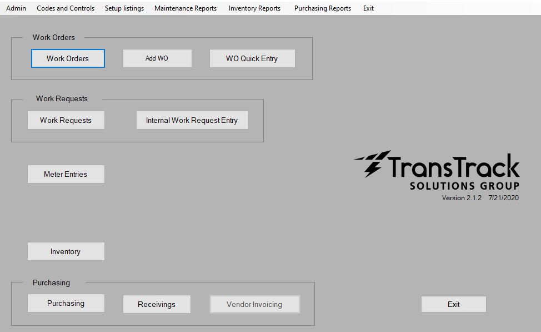Open the Inventory module
Image resolution: width=541 pixels, height=332 pixels.
pos(66,251)
